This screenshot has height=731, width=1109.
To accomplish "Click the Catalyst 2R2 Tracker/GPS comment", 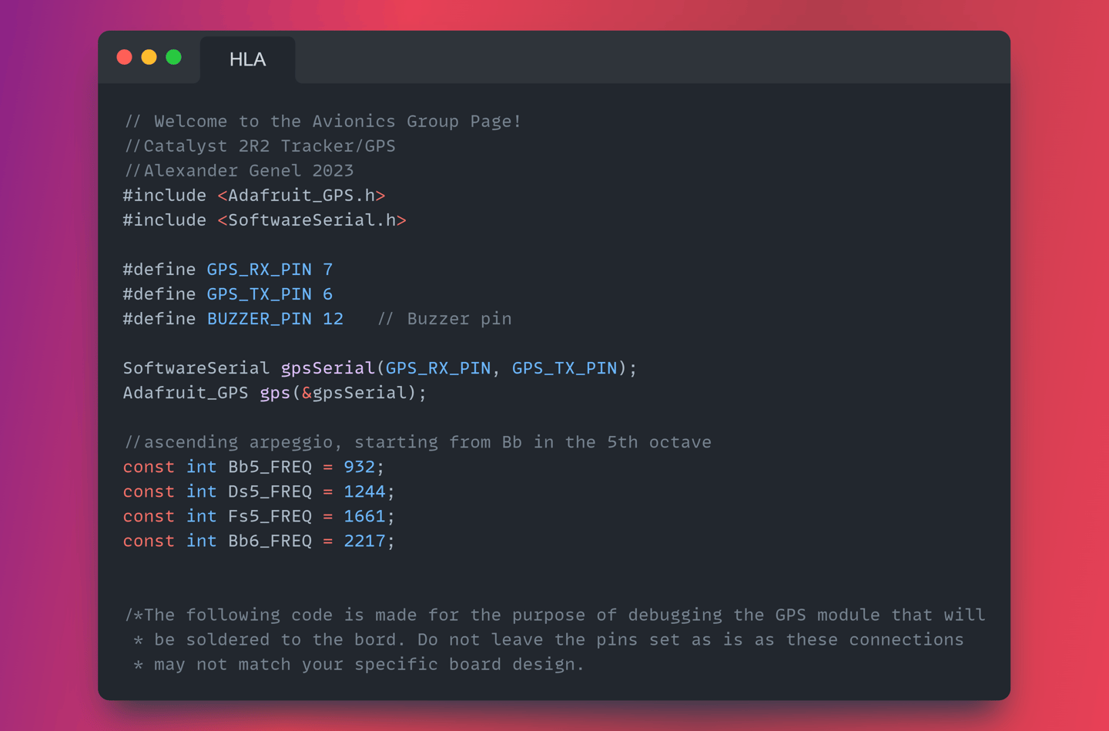I will 260,146.
